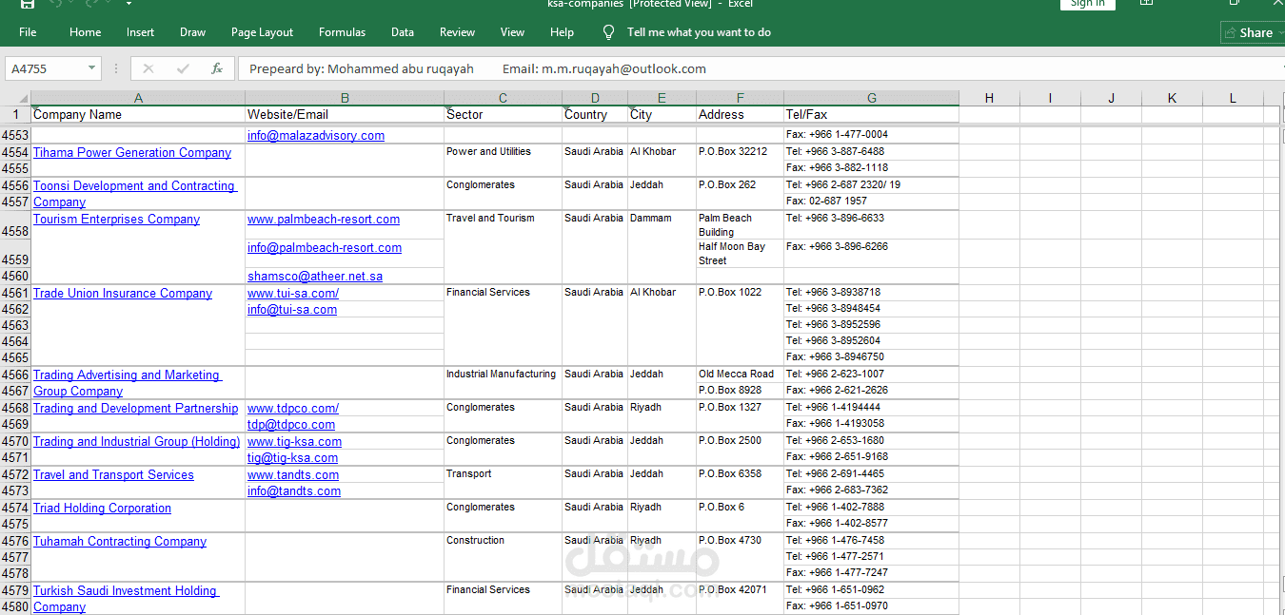The height and width of the screenshot is (615, 1285).
Task: Open the Page Layout tab
Action: 262,32
